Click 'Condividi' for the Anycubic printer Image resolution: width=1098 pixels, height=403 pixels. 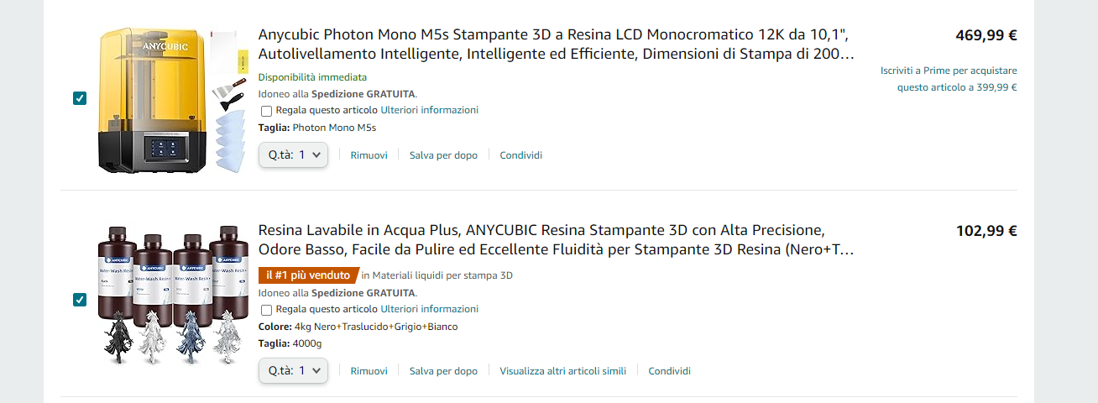(520, 155)
